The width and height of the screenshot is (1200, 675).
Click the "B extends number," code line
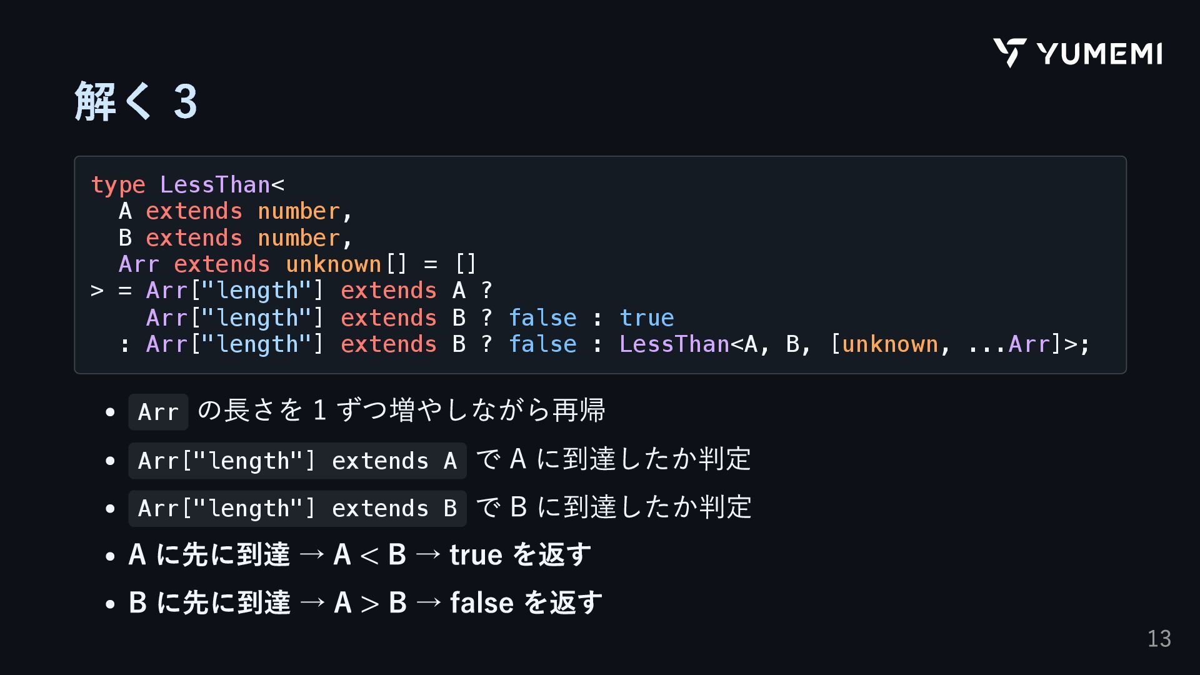pos(236,238)
